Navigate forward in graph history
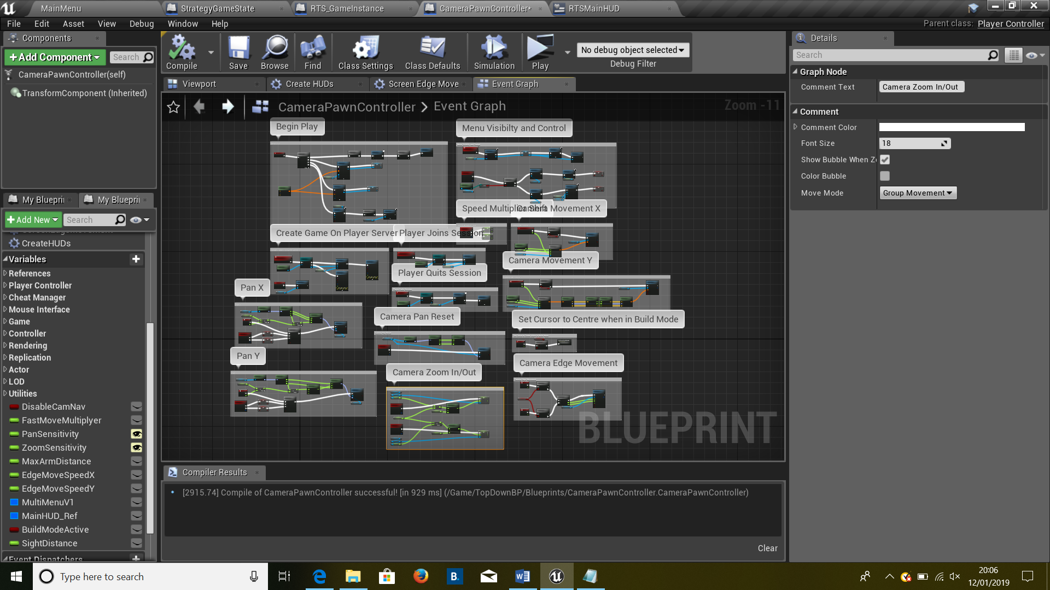Screen dimensions: 1050x590 click(x=228, y=107)
